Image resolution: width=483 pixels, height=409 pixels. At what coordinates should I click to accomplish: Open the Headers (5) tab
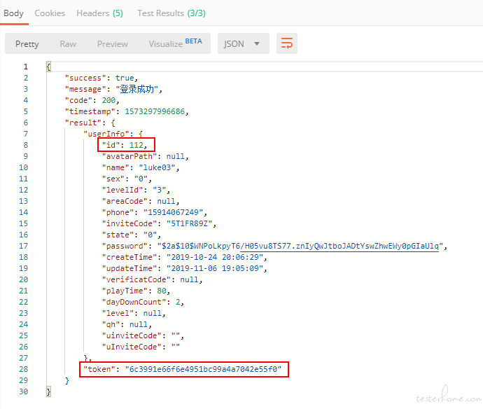pos(100,13)
